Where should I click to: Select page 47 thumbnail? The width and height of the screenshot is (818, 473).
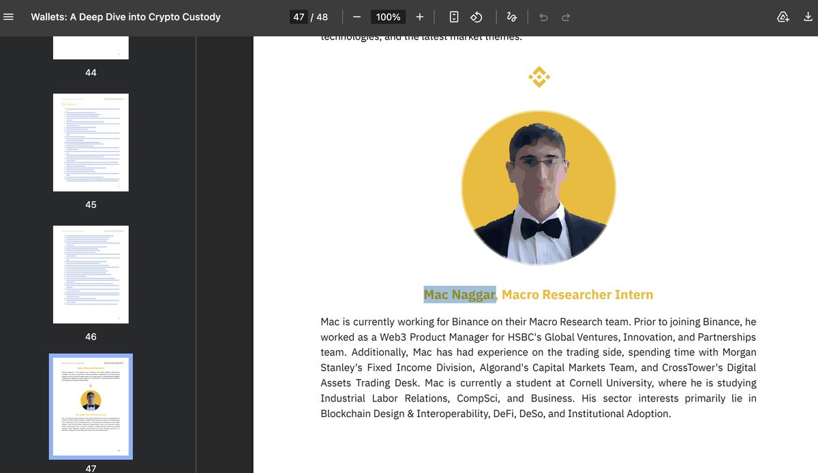point(91,406)
